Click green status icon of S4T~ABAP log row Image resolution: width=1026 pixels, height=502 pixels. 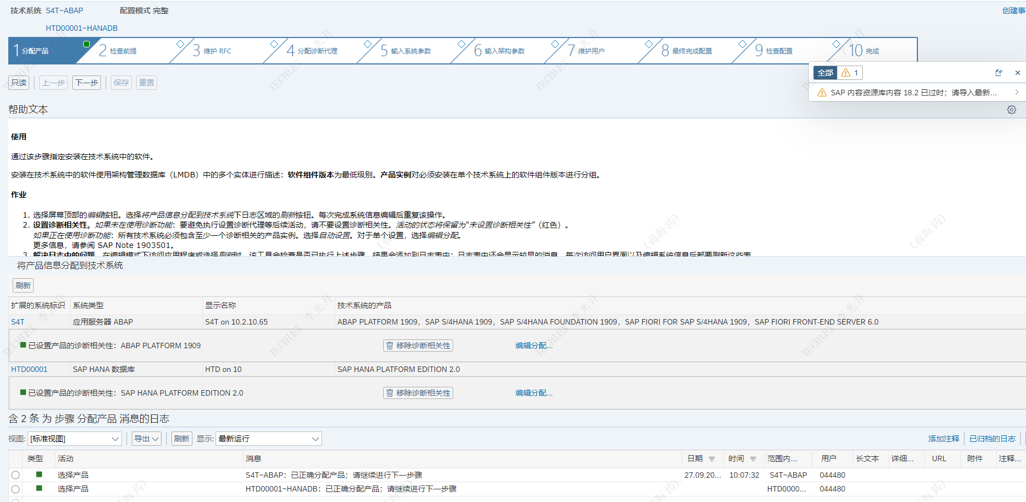click(39, 474)
